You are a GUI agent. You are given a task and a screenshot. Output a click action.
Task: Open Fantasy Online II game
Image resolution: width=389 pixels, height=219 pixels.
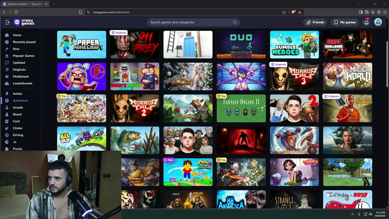241,108
